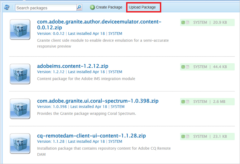
Task: Click 'Last installed Apr 18' under cq-remotedam package
Action: (x=86, y=141)
